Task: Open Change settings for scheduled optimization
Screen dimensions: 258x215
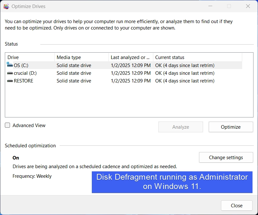Action: pos(226,158)
